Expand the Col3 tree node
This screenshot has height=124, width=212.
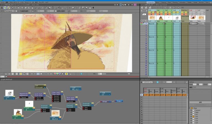point(191,118)
